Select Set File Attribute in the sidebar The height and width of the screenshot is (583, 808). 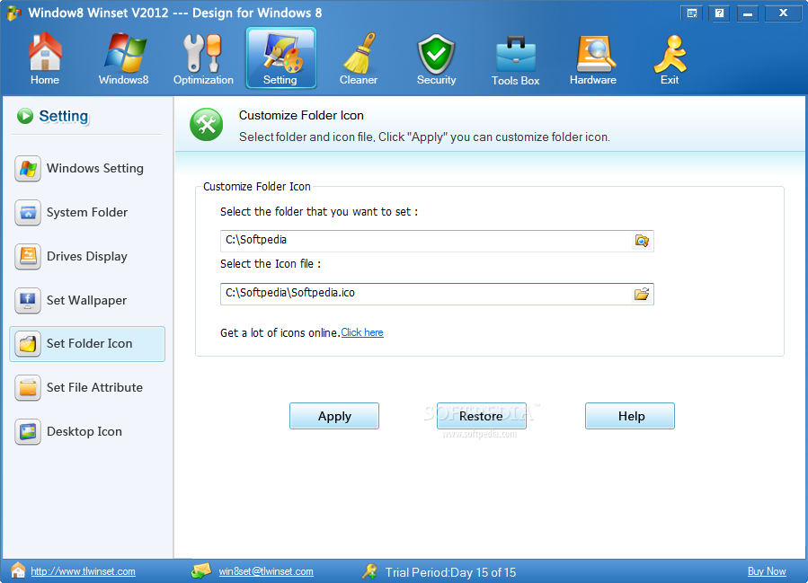87,388
